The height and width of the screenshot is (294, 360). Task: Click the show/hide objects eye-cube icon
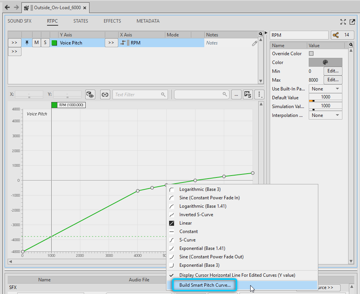90,95
